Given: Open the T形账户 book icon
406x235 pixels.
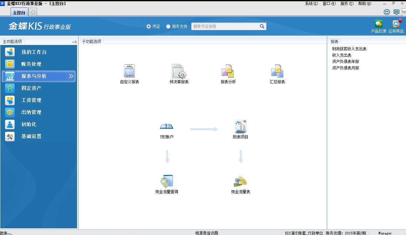Looking at the screenshot, I should tap(167, 127).
